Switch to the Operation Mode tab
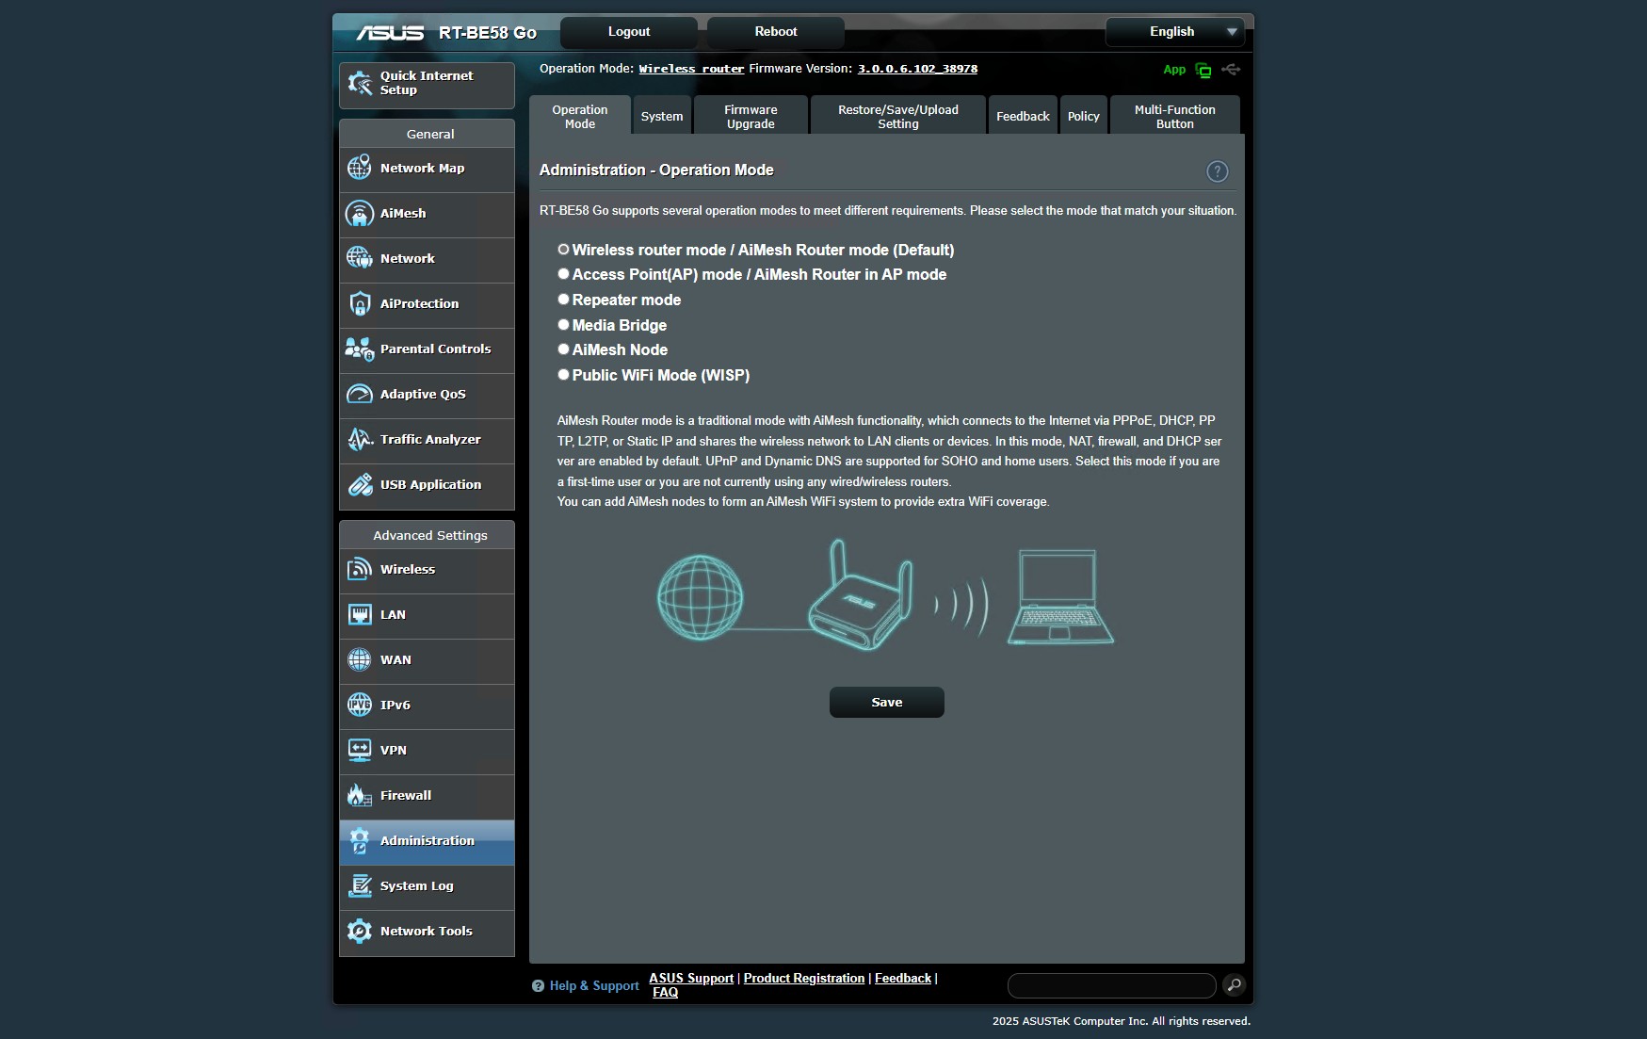Viewport: 1647px width, 1039px height. pos(580,117)
